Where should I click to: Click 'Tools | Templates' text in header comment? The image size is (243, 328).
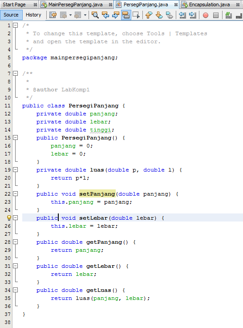pos(177,33)
